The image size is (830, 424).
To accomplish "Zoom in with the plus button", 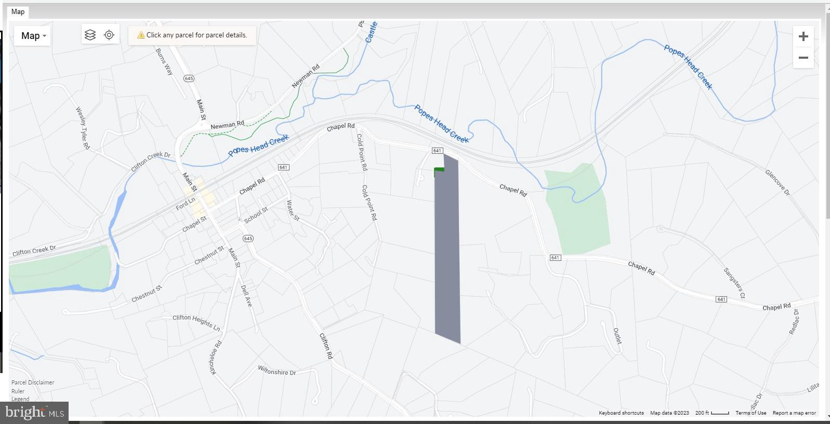I will click(x=803, y=36).
